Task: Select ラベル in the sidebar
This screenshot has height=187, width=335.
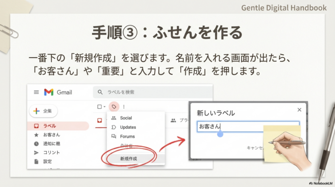Action: (58, 126)
